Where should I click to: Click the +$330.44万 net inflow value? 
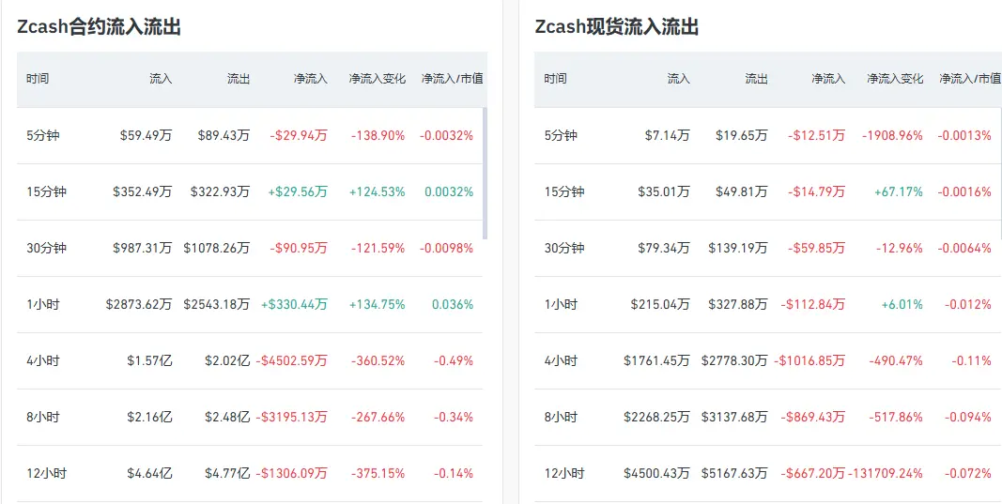coord(294,305)
